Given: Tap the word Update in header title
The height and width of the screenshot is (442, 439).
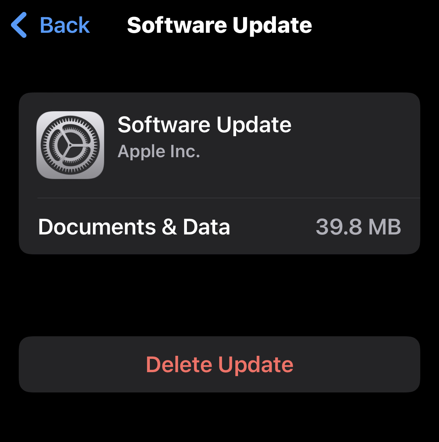Looking at the screenshot, I should click(272, 26).
